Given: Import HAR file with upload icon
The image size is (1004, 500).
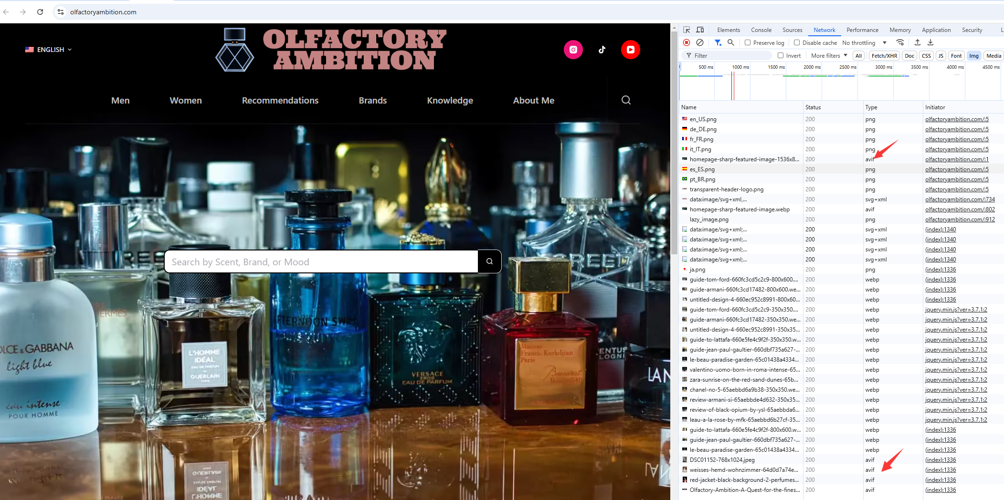Looking at the screenshot, I should (x=917, y=42).
